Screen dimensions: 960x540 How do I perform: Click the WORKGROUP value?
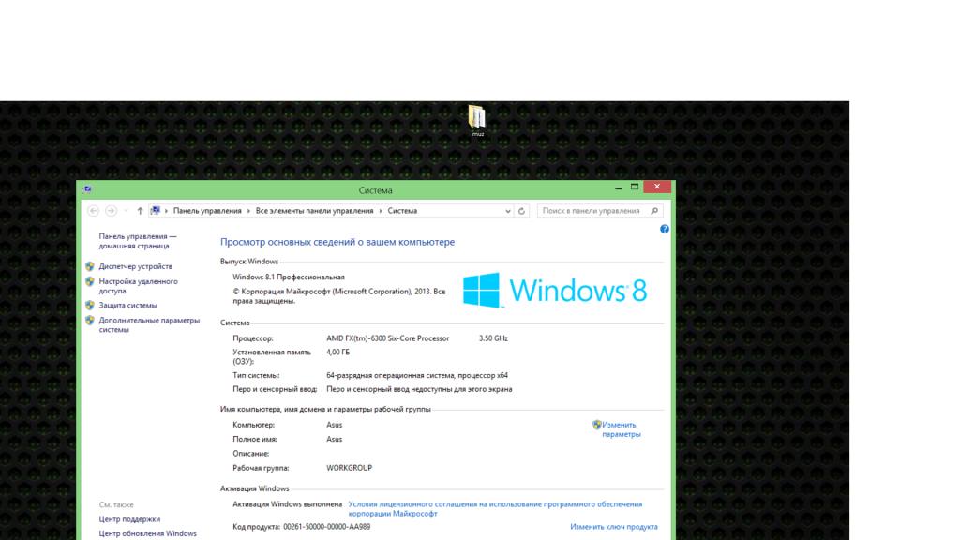coord(349,468)
